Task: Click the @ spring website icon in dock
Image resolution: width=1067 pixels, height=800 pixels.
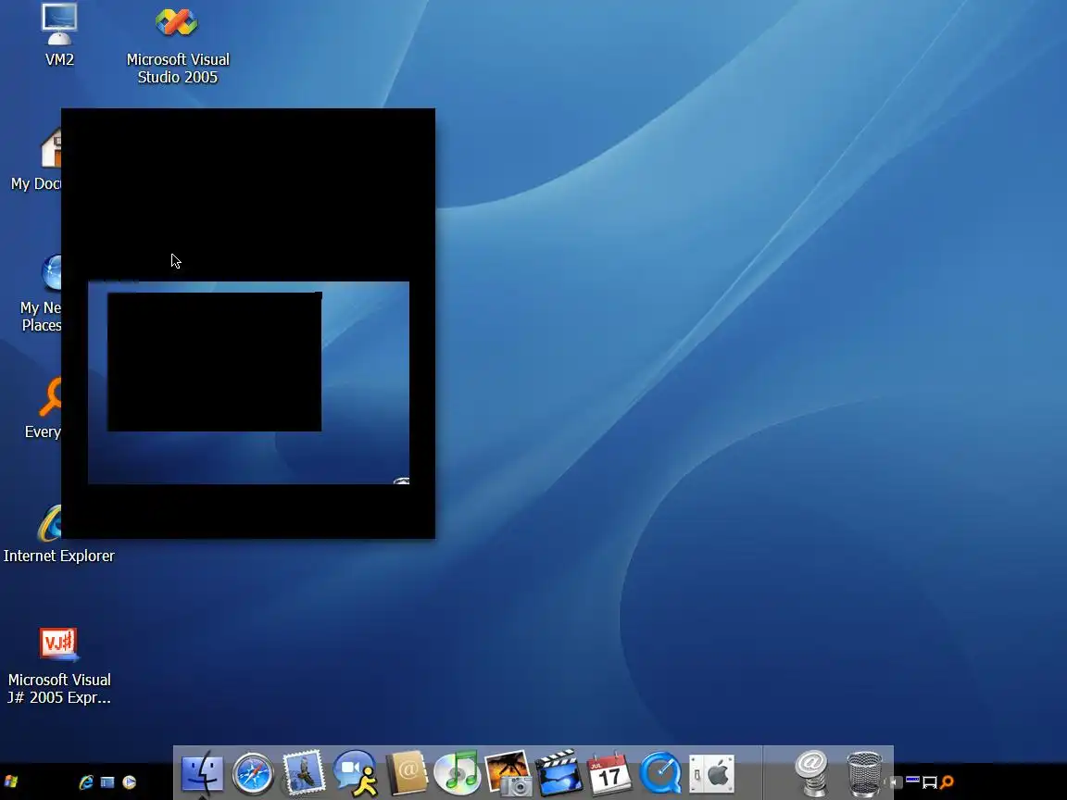Action: tap(811, 773)
